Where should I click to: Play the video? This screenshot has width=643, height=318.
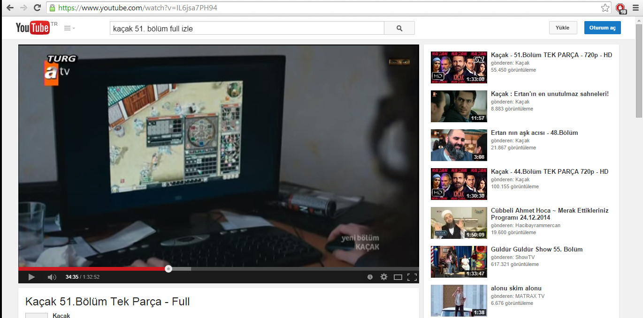click(x=31, y=277)
